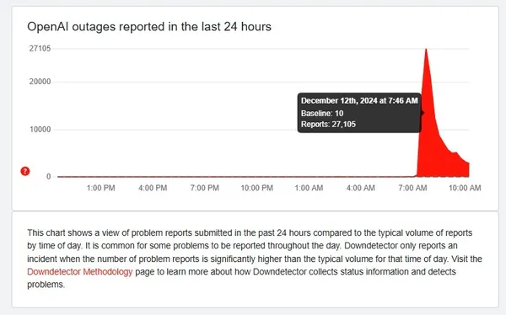Click the 7:00 PM axis label

click(x=205, y=188)
